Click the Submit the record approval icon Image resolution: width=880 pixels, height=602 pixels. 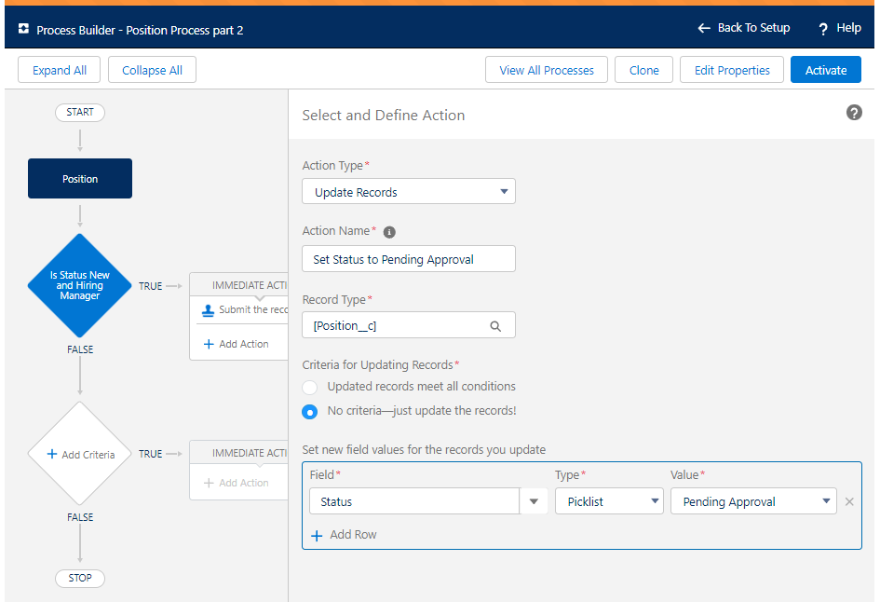[208, 310]
